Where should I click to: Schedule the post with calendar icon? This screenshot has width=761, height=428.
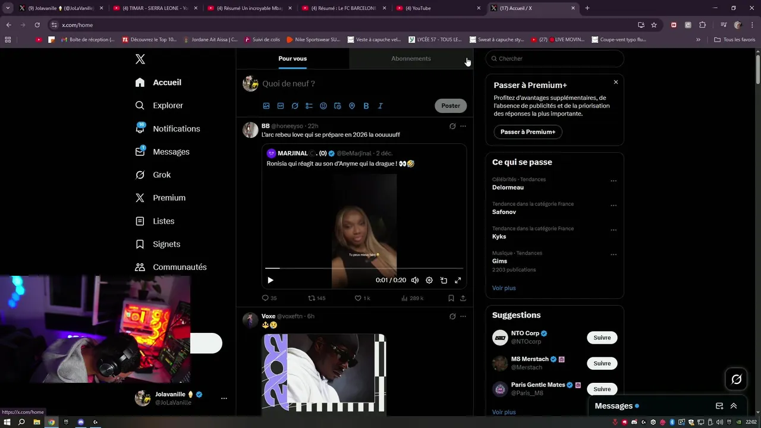click(x=338, y=106)
